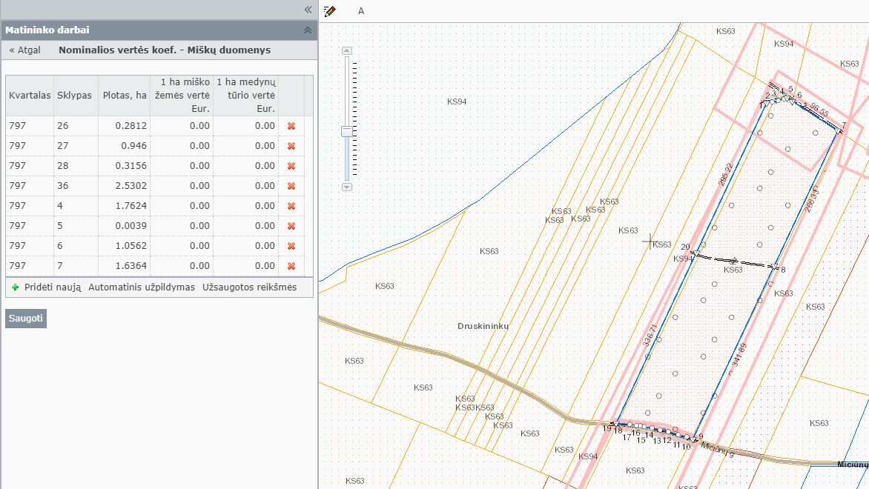869x489 pixels.
Task: Go back via Atgal link
Action: coord(25,50)
